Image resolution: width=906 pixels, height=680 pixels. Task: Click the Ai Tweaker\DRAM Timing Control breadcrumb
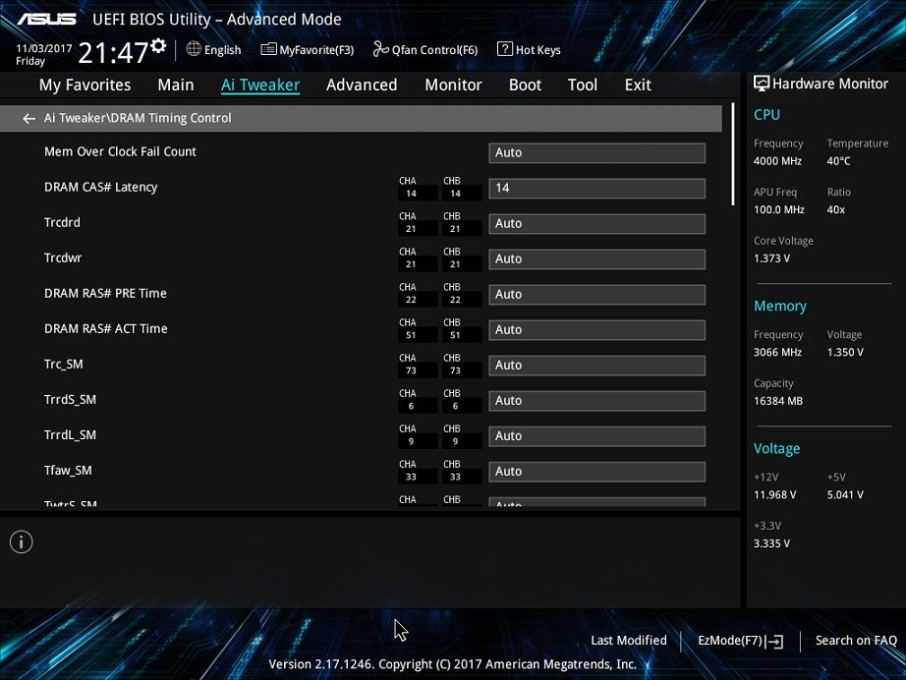pyautogui.click(x=138, y=118)
